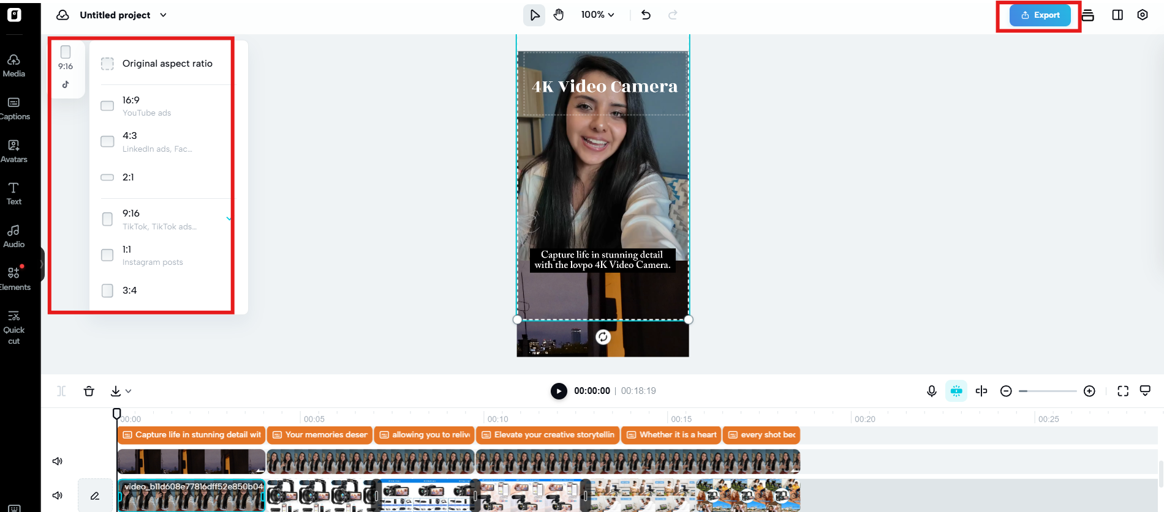This screenshot has width=1164, height=512.
Task: Expand the download options arrow
Action: click(128, 391)
